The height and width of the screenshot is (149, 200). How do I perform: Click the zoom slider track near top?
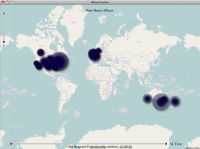pos(4,17)
